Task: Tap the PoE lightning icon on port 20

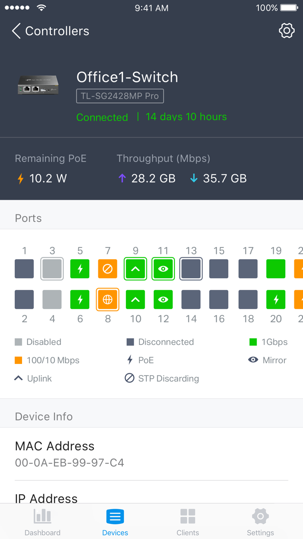Action: tap(276, 299)
